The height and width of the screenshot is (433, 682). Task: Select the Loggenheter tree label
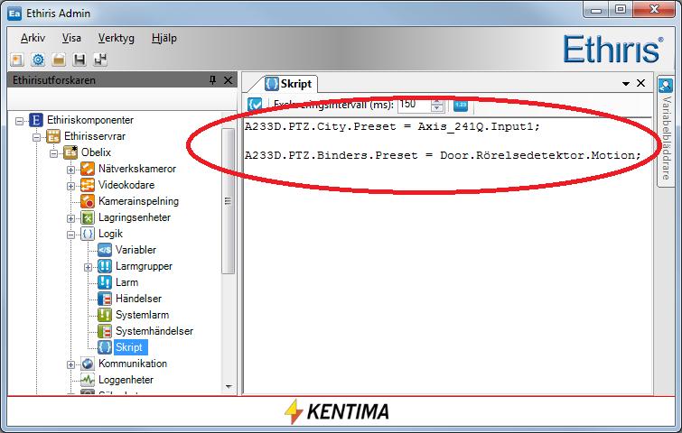[x=126, y=380]
